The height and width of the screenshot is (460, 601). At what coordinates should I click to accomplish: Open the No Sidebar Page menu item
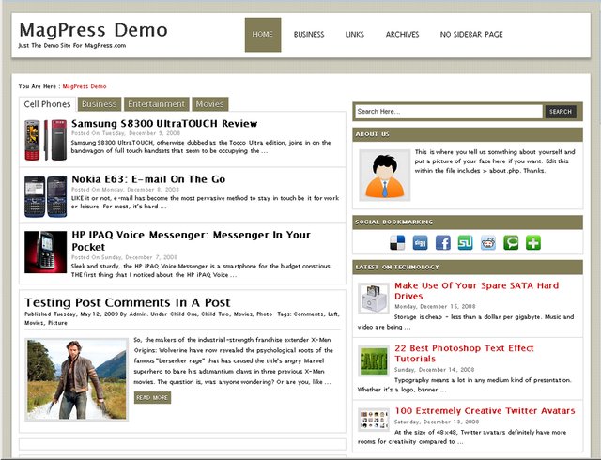tap(471, 35)
